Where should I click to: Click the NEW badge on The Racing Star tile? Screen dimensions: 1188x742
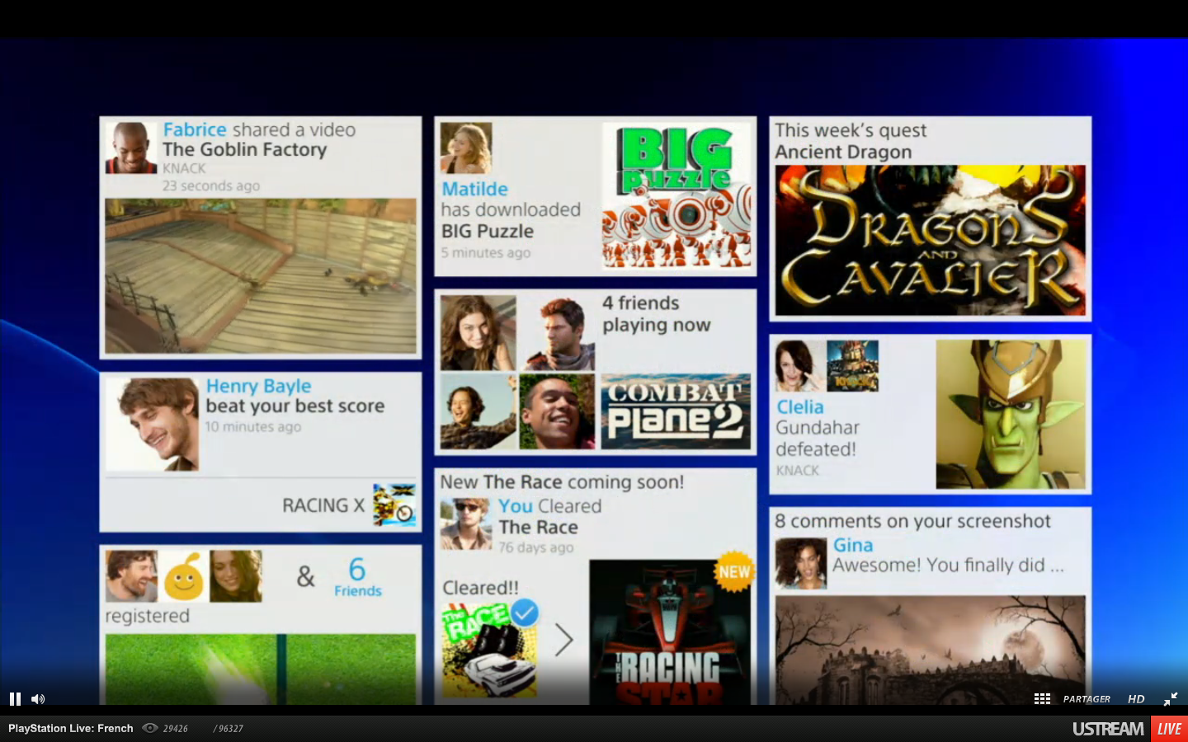point(735,571)
